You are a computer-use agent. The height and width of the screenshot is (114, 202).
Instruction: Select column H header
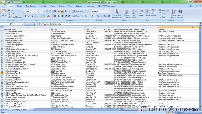click(x=179, y=27)
